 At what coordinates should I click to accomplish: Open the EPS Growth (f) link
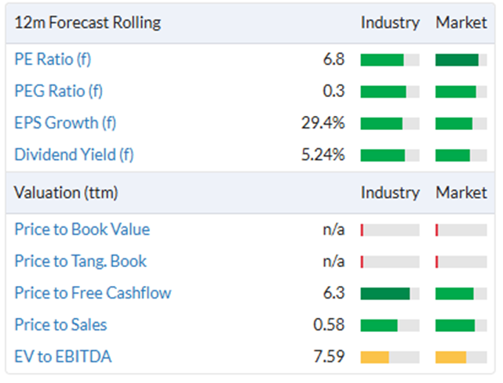(x=65, y=123)
